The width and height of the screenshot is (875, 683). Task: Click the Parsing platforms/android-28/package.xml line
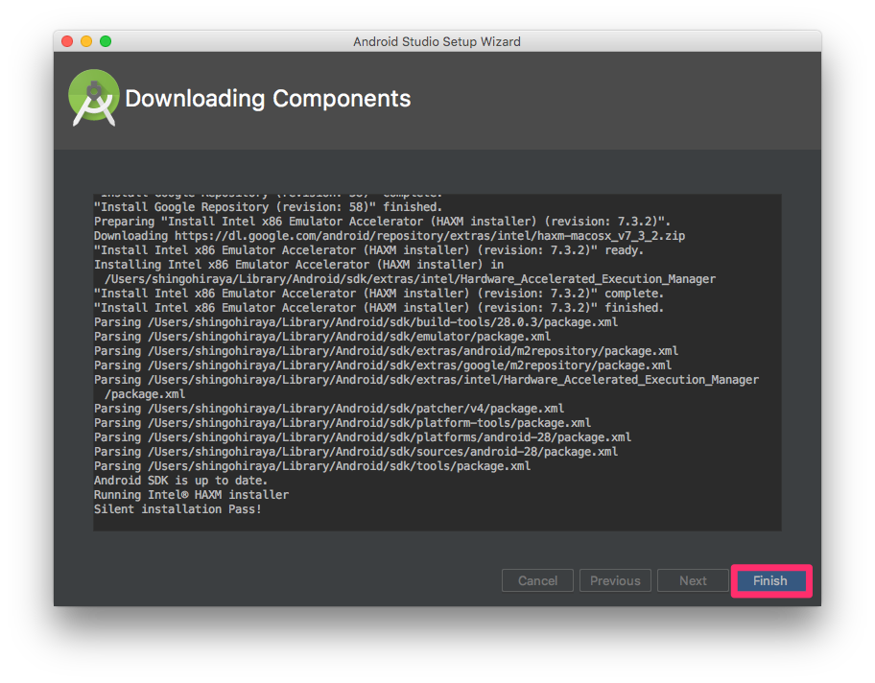(x=363, y=436)
